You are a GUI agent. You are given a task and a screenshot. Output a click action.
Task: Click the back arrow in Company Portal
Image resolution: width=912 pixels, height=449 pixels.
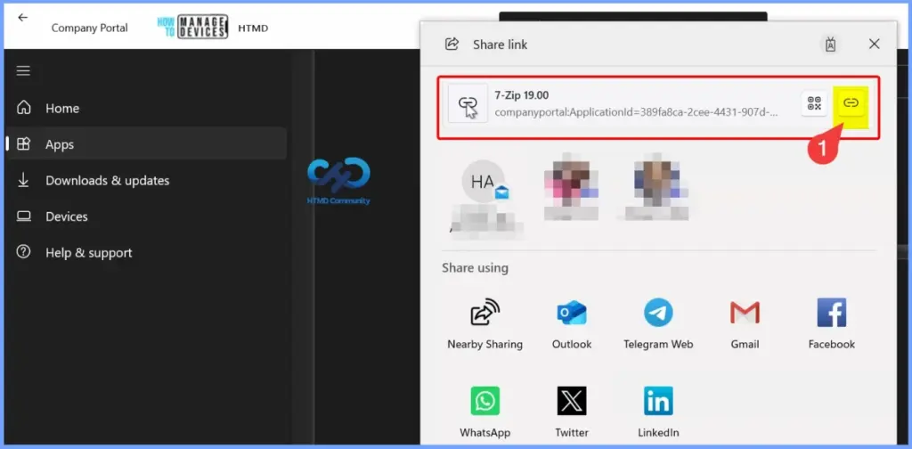[22, 18]
